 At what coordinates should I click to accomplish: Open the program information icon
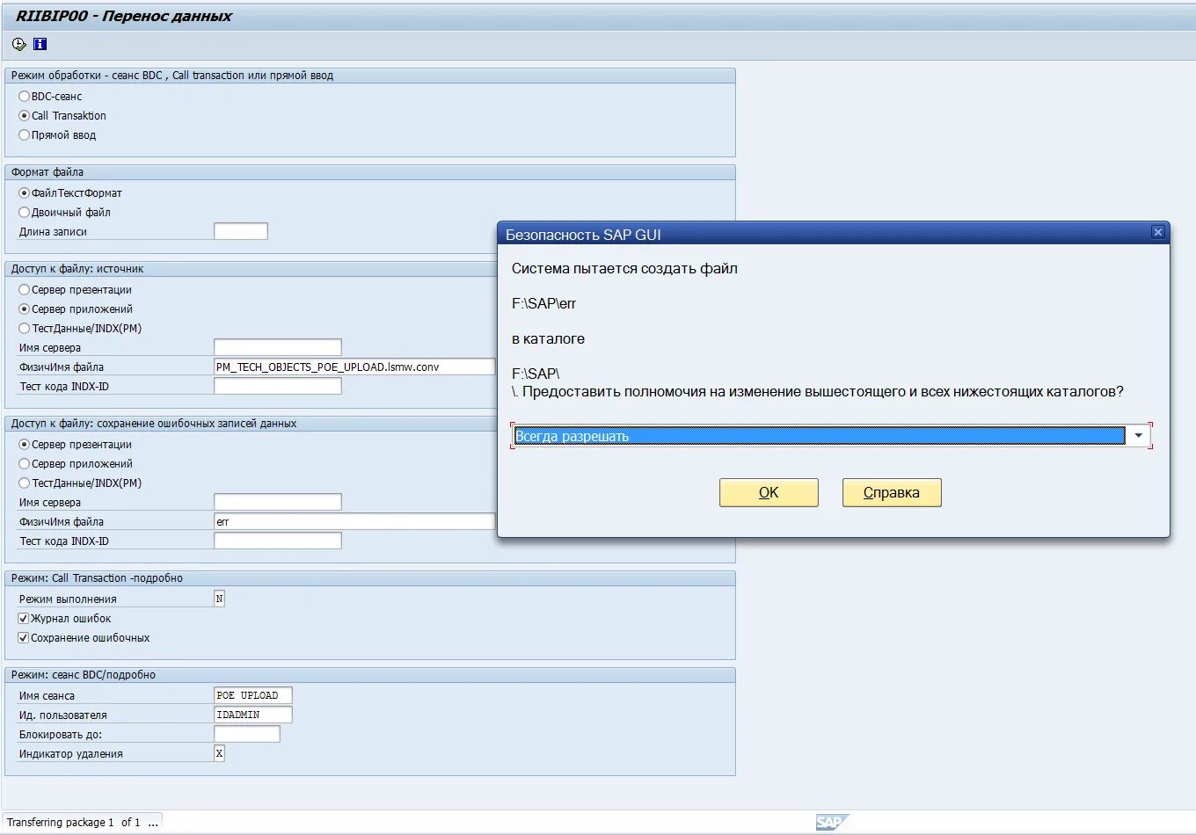point(40,44)
